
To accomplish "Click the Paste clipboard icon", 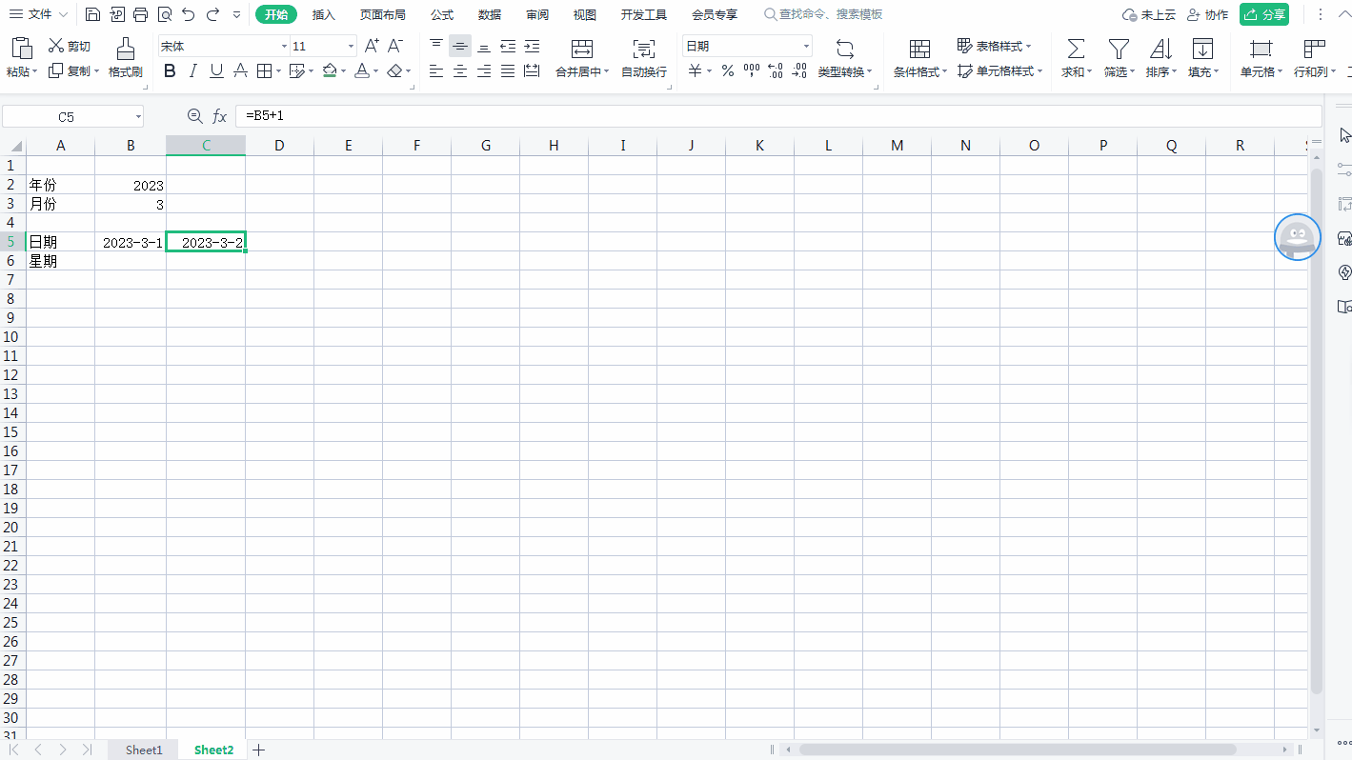I will [22, 49].
